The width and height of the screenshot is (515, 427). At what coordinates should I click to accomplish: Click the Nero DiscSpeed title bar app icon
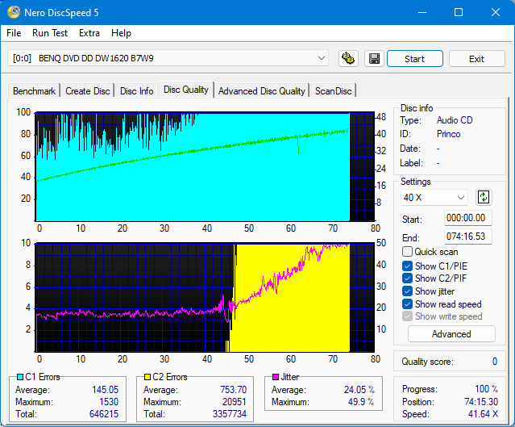tap(14, 12)
